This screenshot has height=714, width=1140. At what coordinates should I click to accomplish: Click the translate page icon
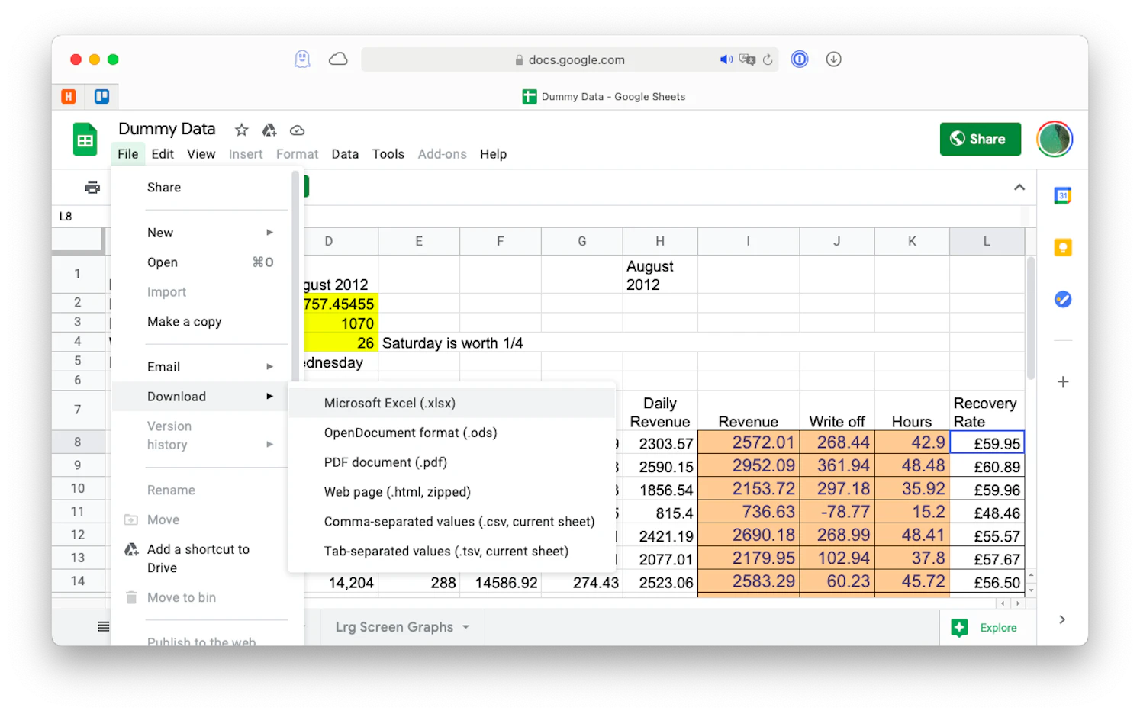[747, 59]
